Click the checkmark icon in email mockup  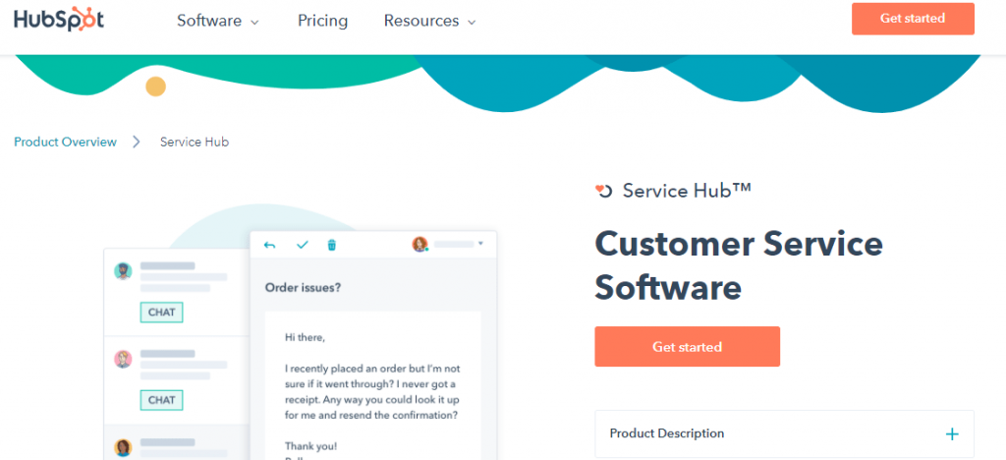303,245
